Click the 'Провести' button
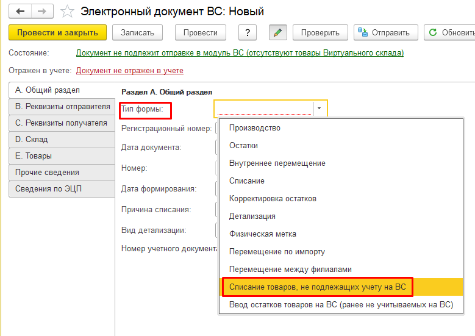475x336 pixels. click(x=200, y=32)
